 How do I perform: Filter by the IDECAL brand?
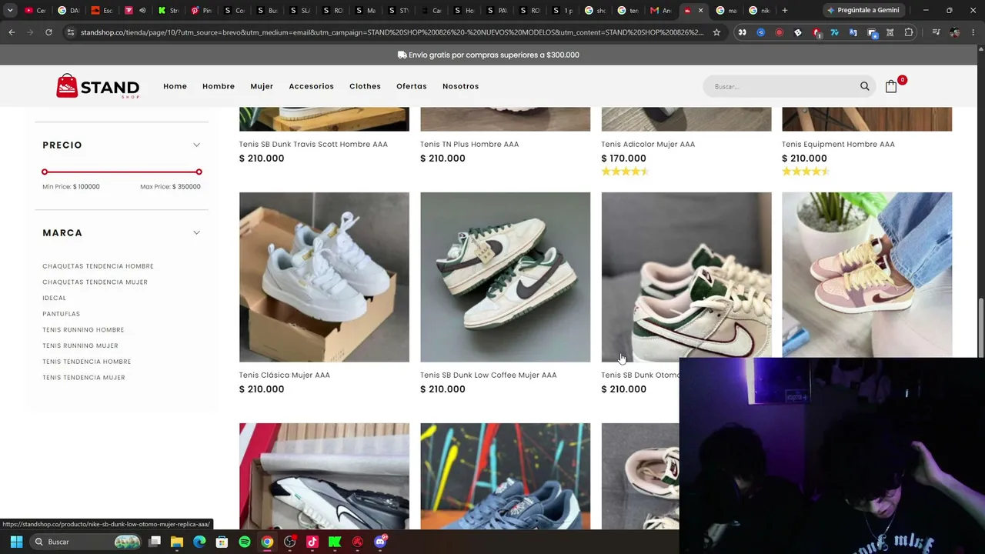click(54, 298)
